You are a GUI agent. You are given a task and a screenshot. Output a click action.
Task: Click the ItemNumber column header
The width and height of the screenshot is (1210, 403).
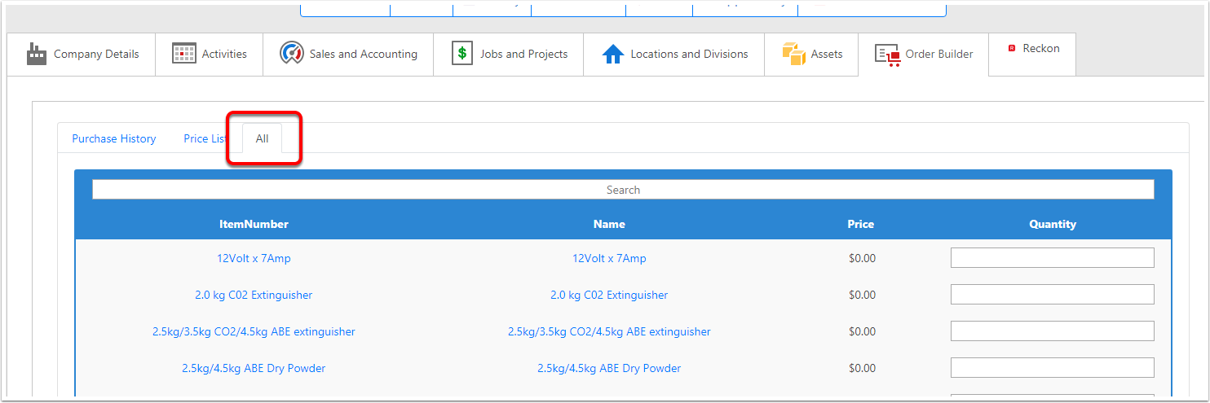[x=254, y=224]
